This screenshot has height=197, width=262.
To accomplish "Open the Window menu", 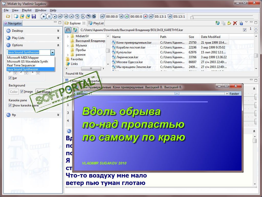I will tap(41, 10).
